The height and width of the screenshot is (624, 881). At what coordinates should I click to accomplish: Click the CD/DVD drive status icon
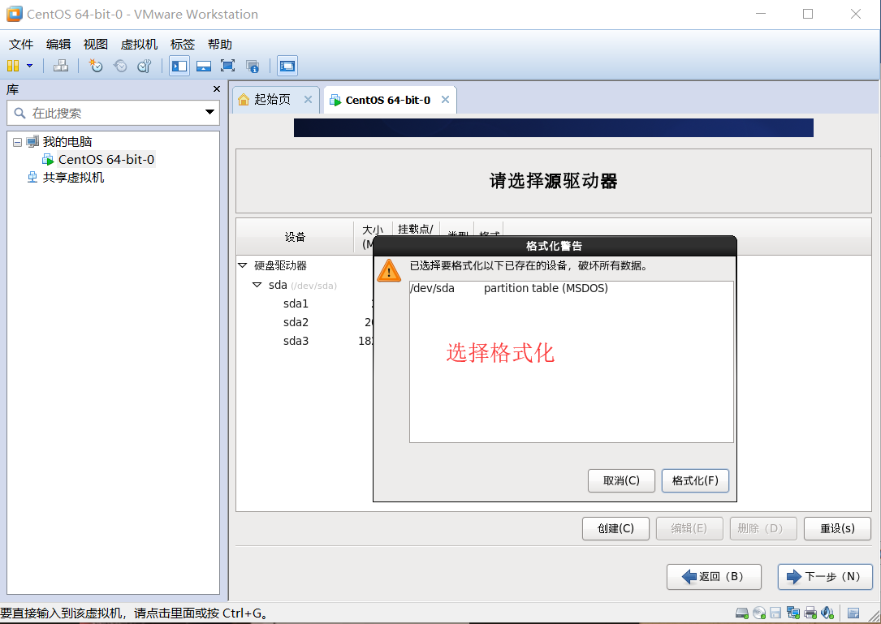click(x=759, y=613)
